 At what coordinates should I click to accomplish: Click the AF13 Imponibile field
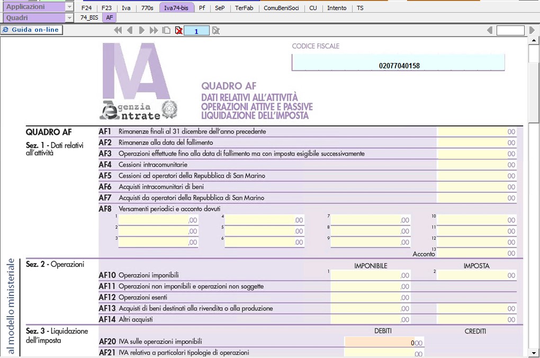[x=371, y=308]
